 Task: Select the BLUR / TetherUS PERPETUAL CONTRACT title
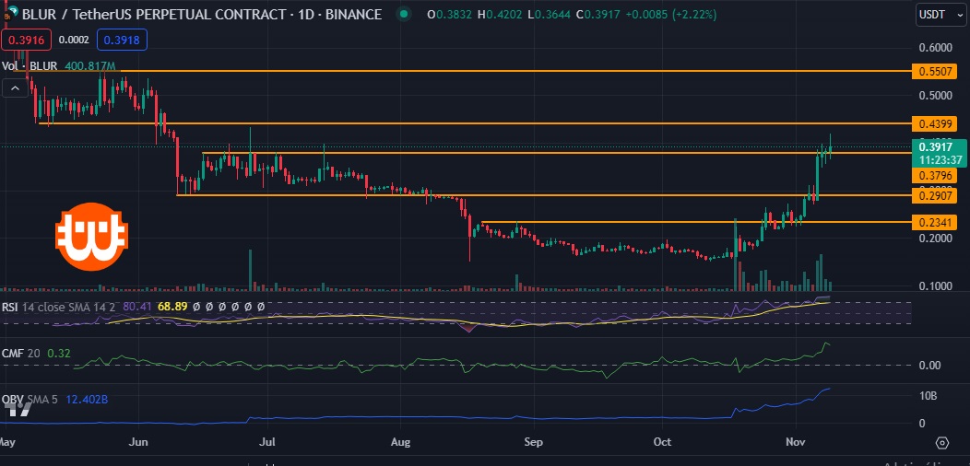pyautogui.click(x=202, y=14)
